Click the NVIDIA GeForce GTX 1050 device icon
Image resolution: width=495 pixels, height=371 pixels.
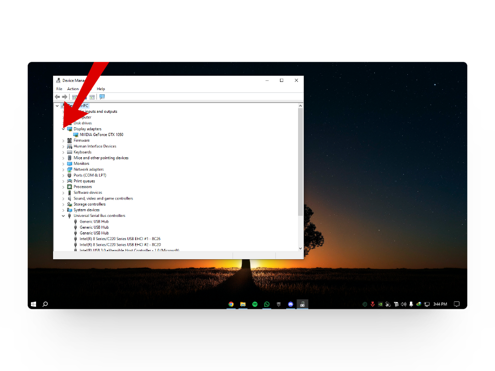[x=76, y=134]
